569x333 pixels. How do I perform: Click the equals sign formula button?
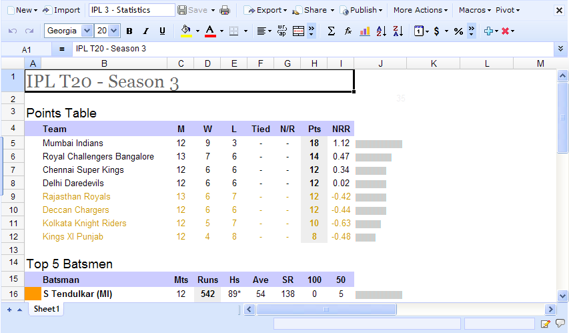pos(61,49)
